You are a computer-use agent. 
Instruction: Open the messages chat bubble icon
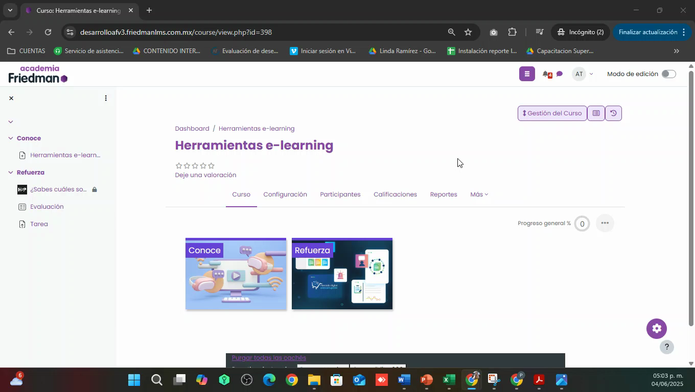click(x=560, y=74)
